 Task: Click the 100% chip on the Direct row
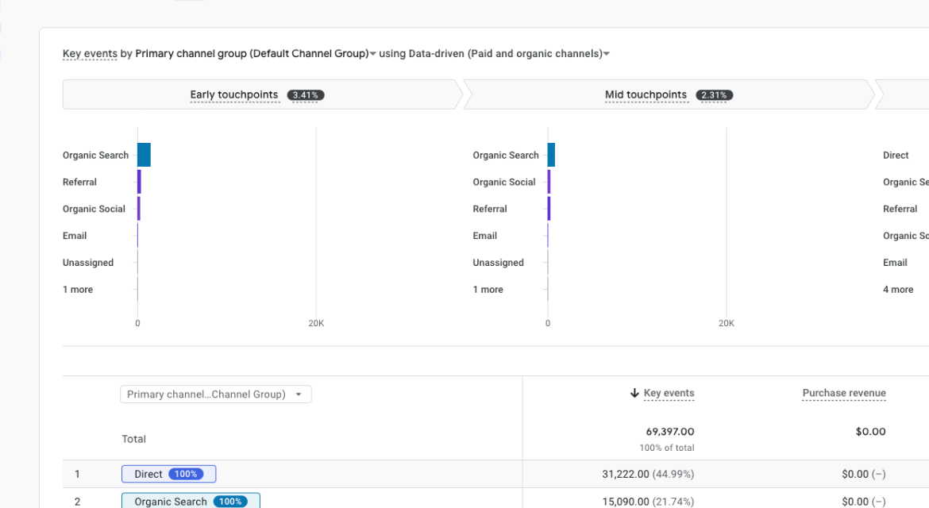pyautogui.click(x=187, y=474)
